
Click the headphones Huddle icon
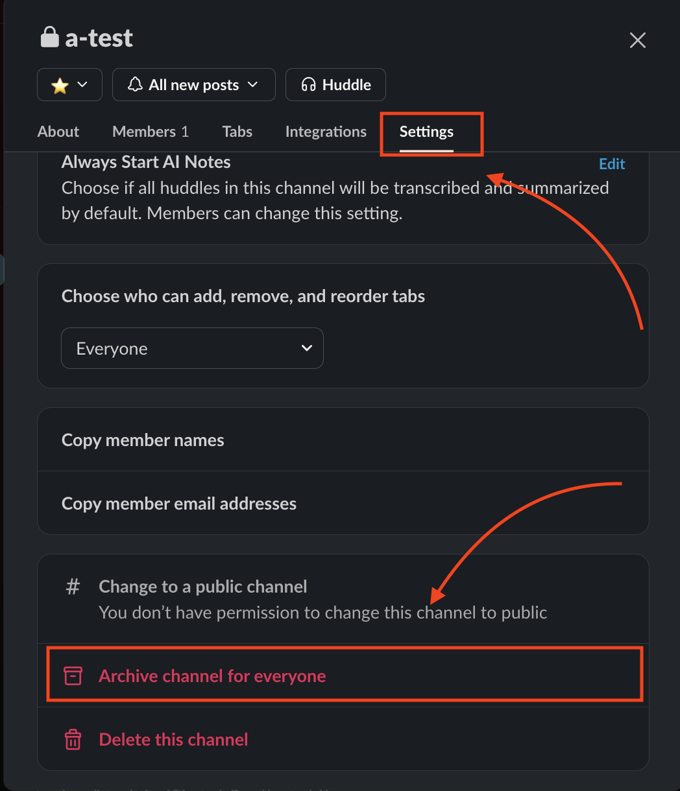[309, 85]
